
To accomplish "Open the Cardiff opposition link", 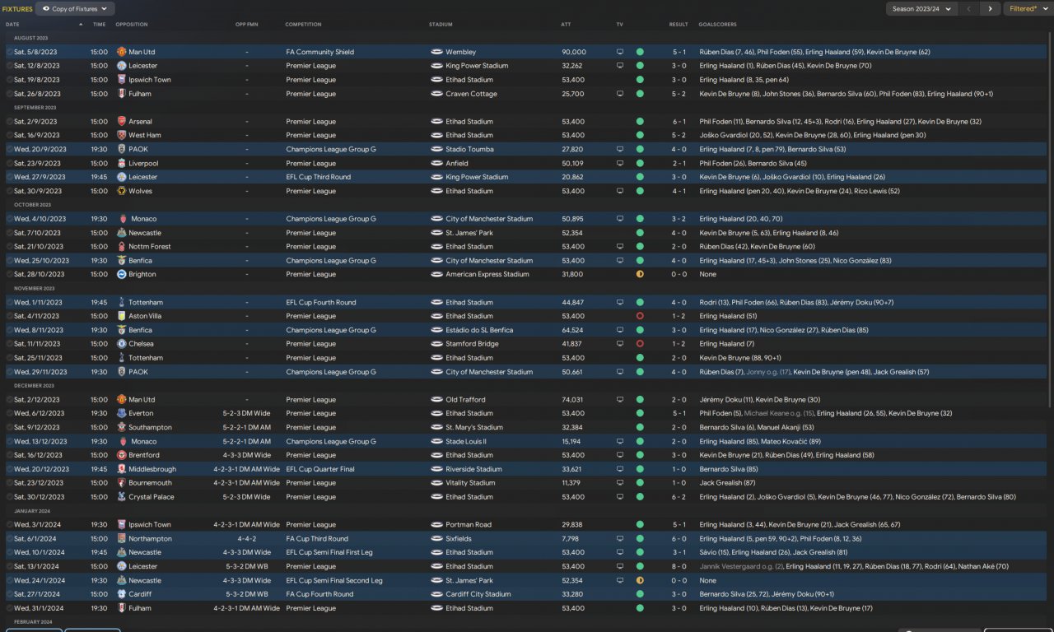I will 140,594.
